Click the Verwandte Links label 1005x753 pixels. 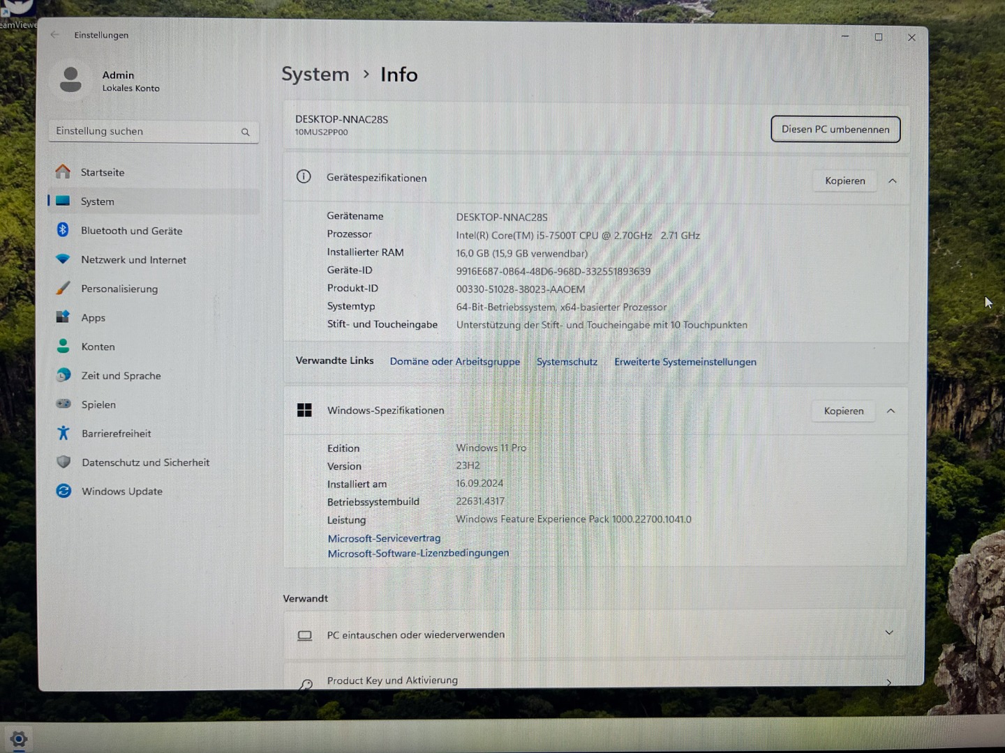coord(334,360)
